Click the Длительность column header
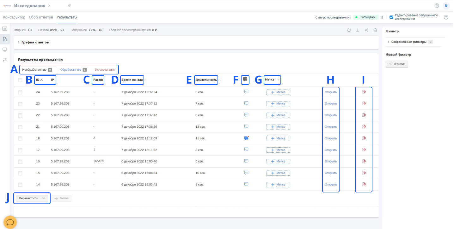 206,80
